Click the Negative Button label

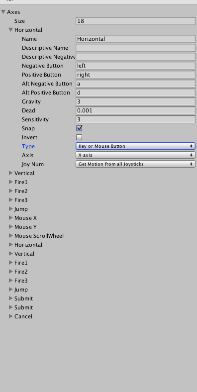point(43,66)
